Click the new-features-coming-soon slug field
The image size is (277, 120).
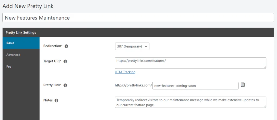195,86
